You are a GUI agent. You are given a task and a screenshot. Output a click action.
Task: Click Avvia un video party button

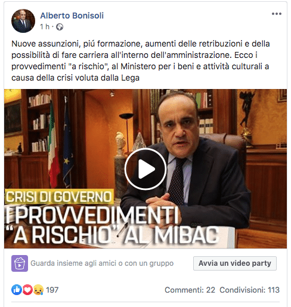(x=235, y=263)
